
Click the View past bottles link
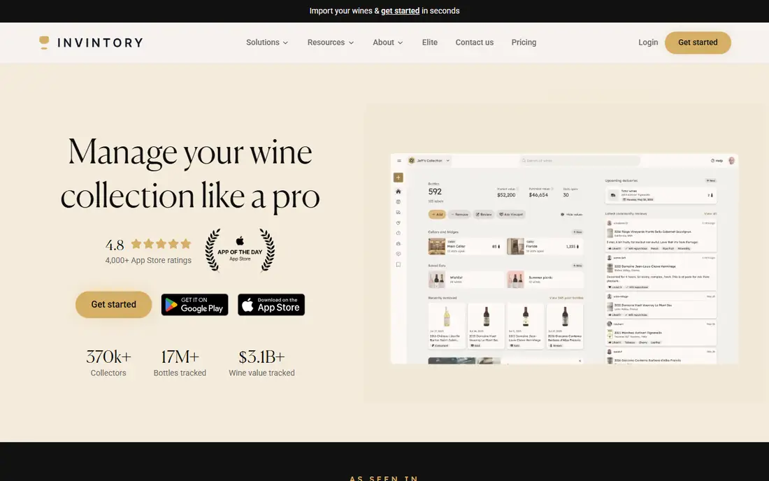coord(566,298)
